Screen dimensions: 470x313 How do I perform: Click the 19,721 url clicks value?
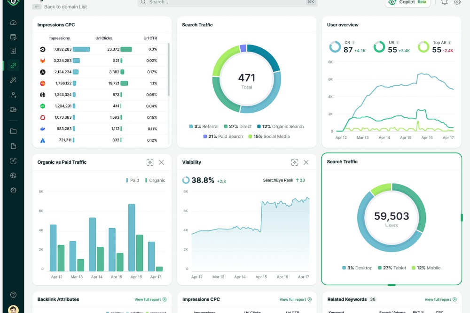pos(114,84)
